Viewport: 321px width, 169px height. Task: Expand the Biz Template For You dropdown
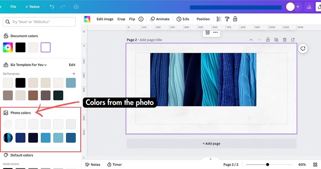pos(29,65)
